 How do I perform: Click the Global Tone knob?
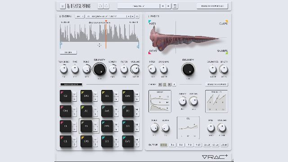[86, 69]
